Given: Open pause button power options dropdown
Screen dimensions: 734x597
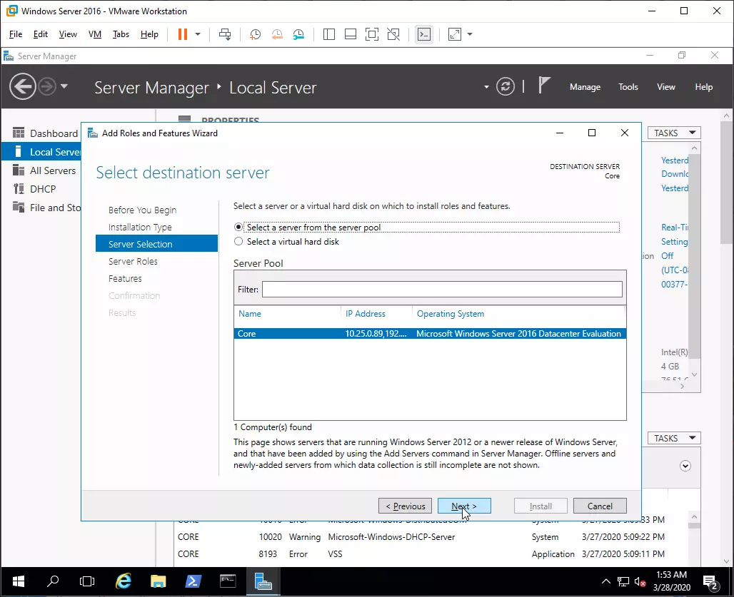Looking at the screenshot, I should tap(198, 34).
